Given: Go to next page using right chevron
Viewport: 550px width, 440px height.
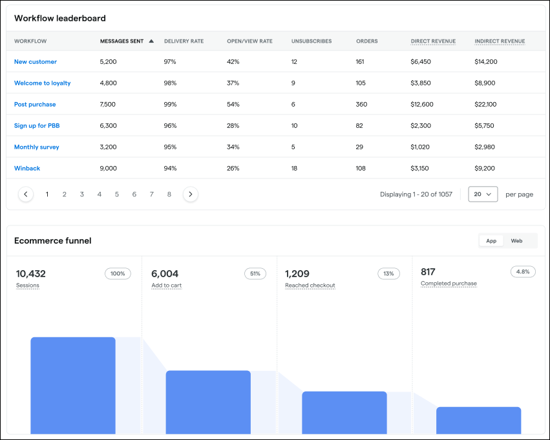Looking at the screenshot, I should (x=190, y=194).
